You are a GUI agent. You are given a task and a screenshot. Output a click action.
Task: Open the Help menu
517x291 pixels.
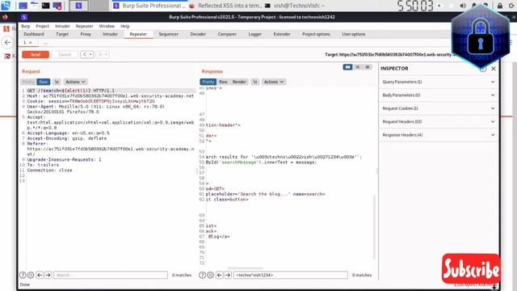[x=125, y=26]
